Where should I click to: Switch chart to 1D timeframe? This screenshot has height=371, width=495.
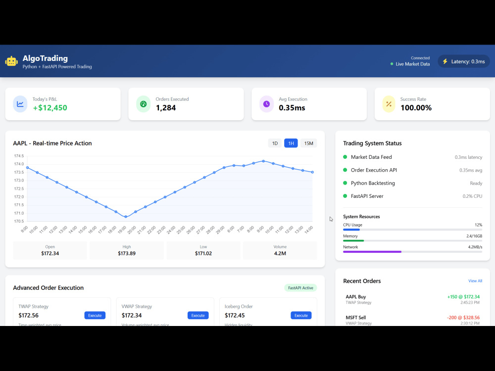[275, 143]
